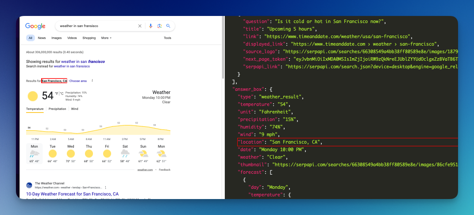474x215 pixels.
Task: Open three-dot menu next to Weather Channel result
Action: pyautogui.click(x=105, y=188)
